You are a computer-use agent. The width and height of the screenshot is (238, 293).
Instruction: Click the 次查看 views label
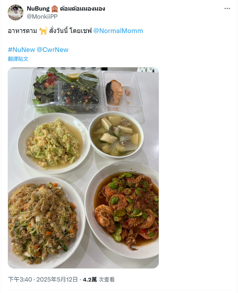point(107,280)
